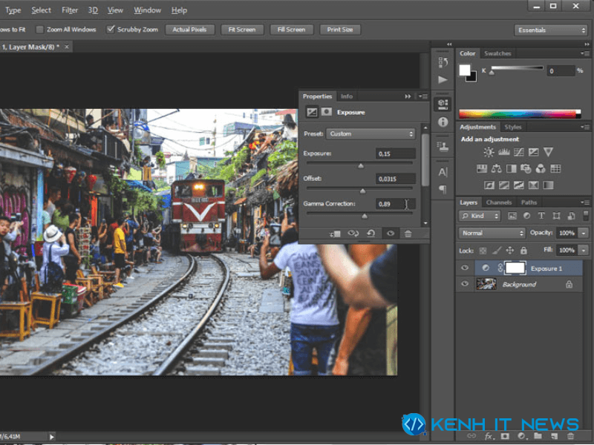Add a Brightness/Contrast adjustment
Screen dimensions: 594x445
[x=489, y=152]
